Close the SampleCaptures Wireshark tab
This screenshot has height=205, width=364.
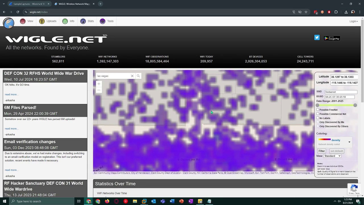pyautogui.click(x=48, y=4)
